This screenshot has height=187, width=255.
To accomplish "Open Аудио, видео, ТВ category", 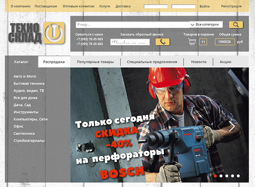I will 29,91.
